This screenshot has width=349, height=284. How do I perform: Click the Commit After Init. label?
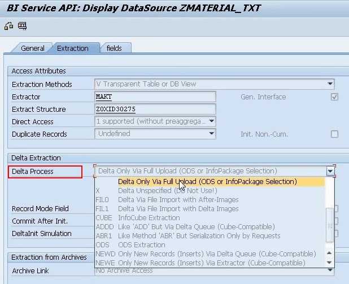[x=40, y=221]
